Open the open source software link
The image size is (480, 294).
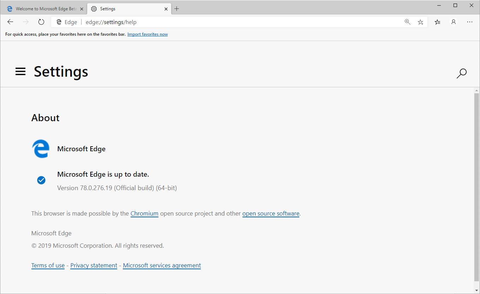tap(271, 213)
